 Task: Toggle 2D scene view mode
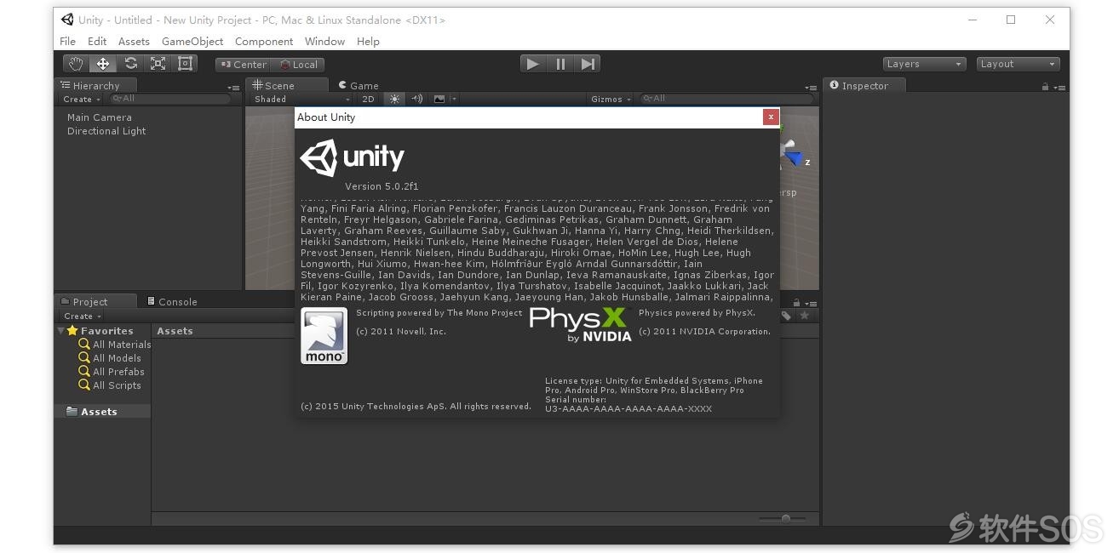[368, 100]
